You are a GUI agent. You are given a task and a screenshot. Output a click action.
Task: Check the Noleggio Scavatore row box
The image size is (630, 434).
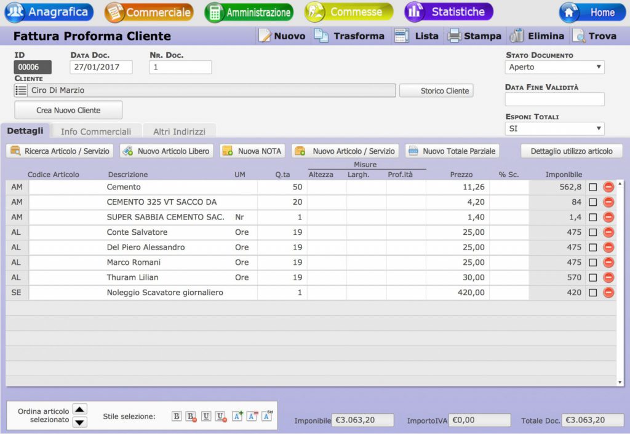click(x=592, y=293)
